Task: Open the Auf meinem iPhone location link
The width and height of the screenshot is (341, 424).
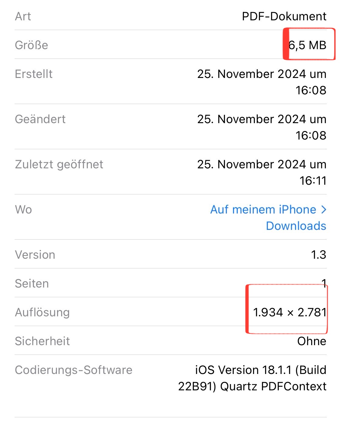Action: [263, 210]
